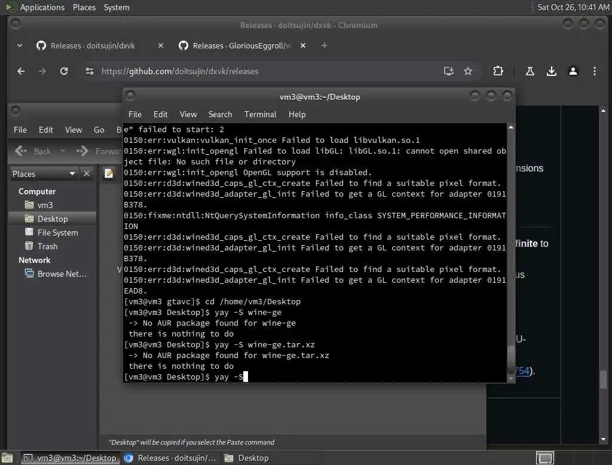Open the terminal Help menu
Image resolution: width=612 pixels, height=465 pixels.
297,114
